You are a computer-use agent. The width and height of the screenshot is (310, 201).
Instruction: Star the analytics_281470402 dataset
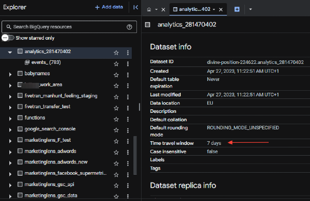click(x=116, y=53)
